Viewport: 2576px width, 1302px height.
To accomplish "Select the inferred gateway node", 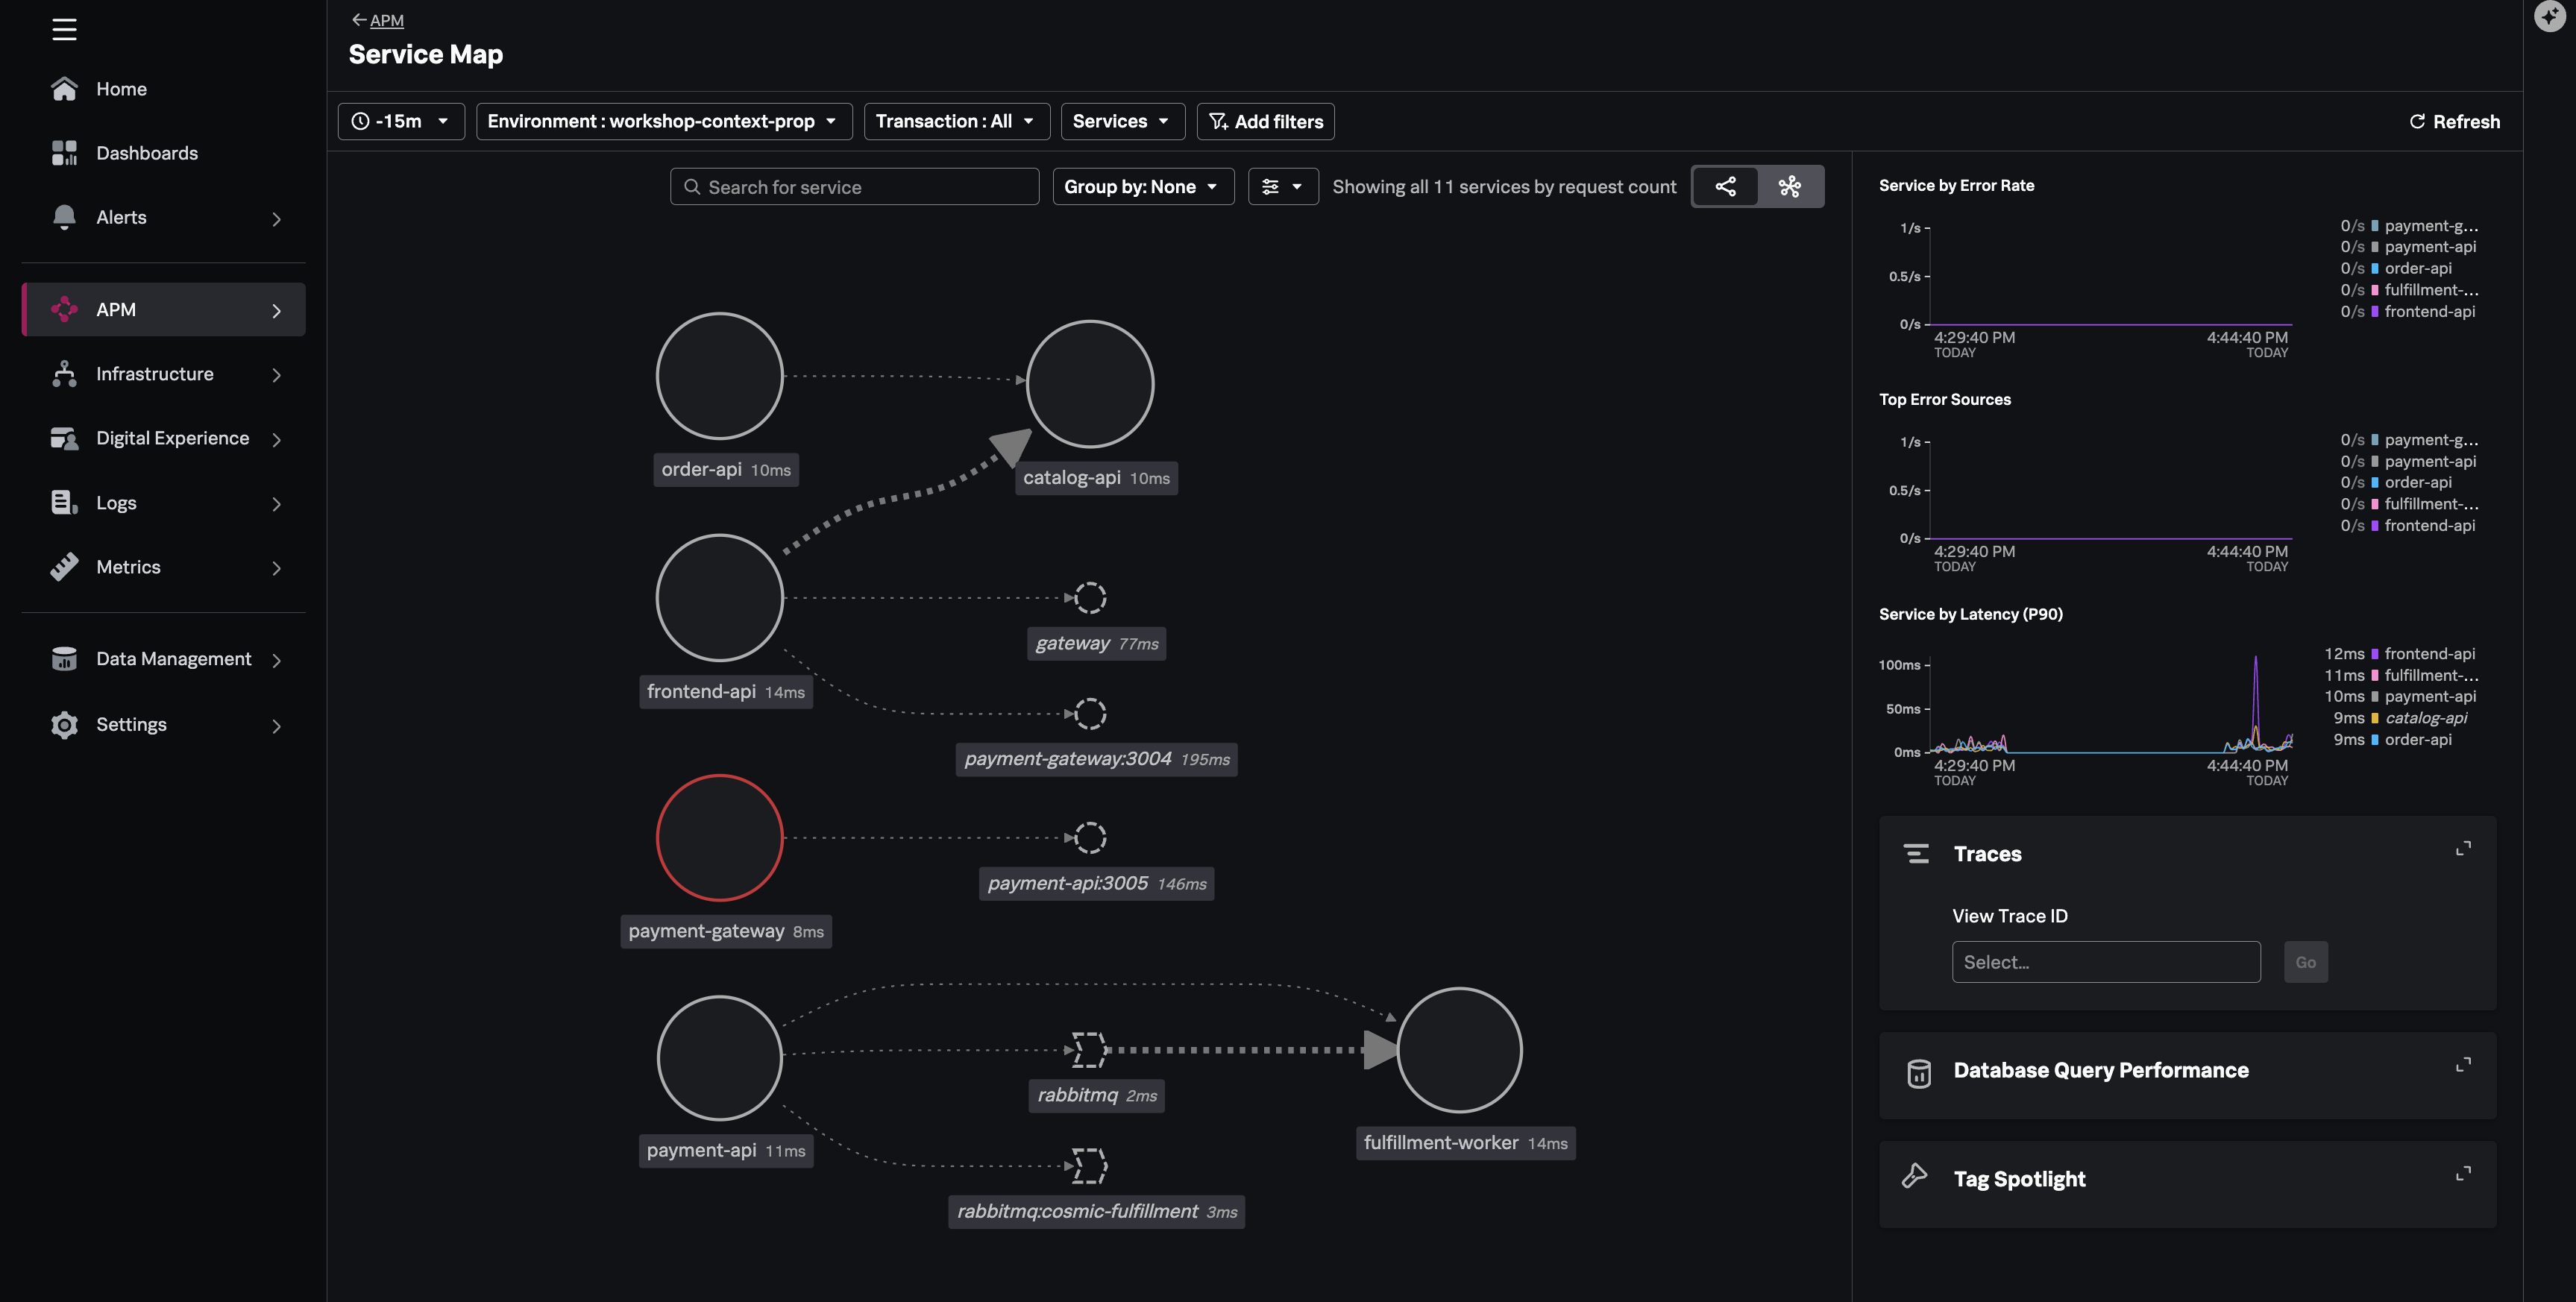I will [x=1090, y=598].
